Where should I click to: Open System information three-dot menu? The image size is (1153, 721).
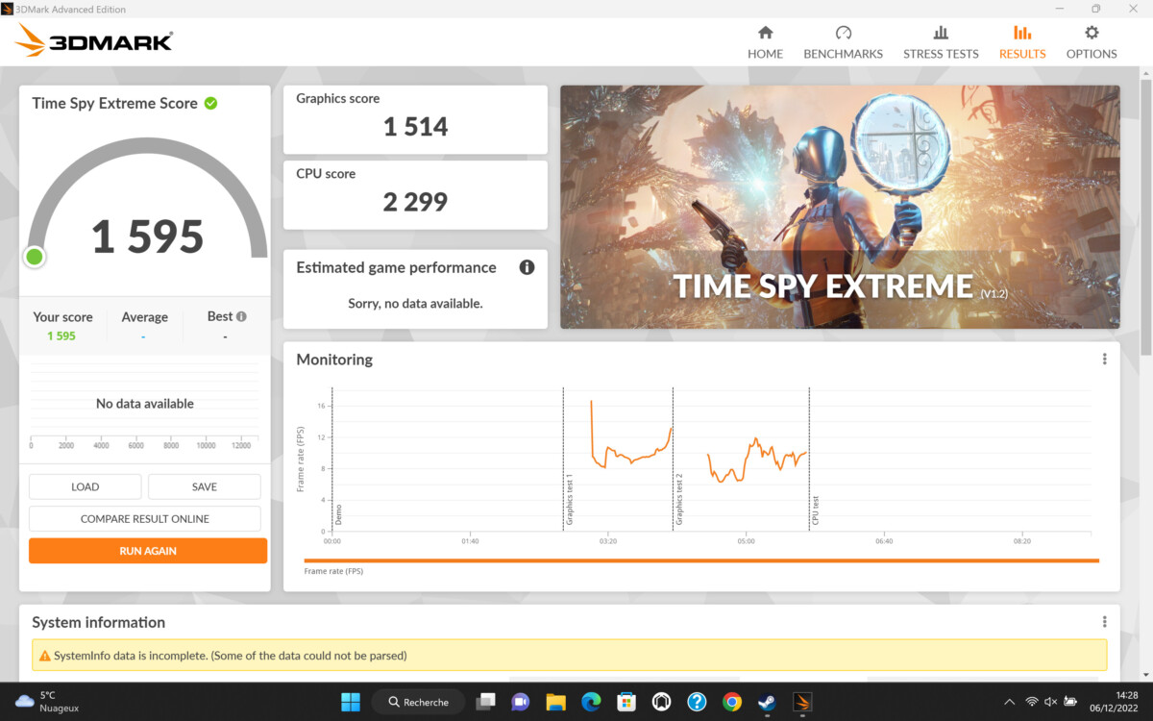pos(1104,622)
